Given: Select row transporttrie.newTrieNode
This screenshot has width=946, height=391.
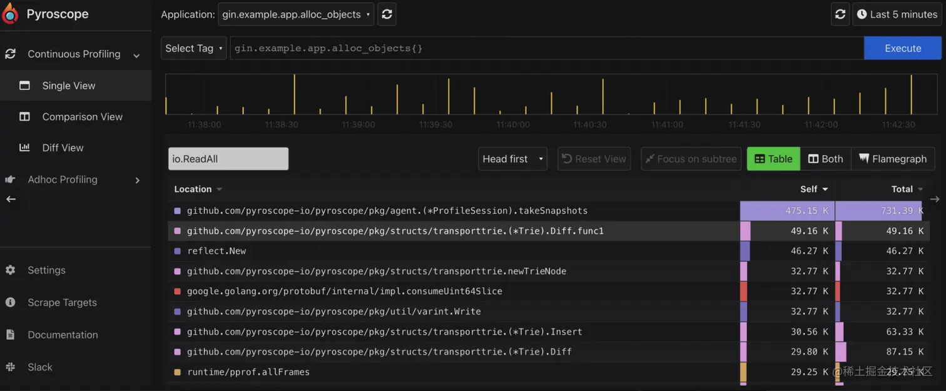Looking at the screenshot, I should [548, 271].
